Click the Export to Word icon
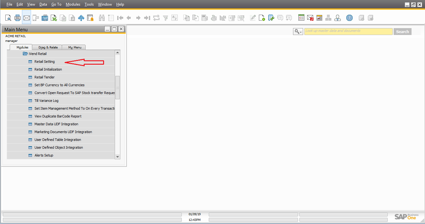 click(x=63, y=18)
